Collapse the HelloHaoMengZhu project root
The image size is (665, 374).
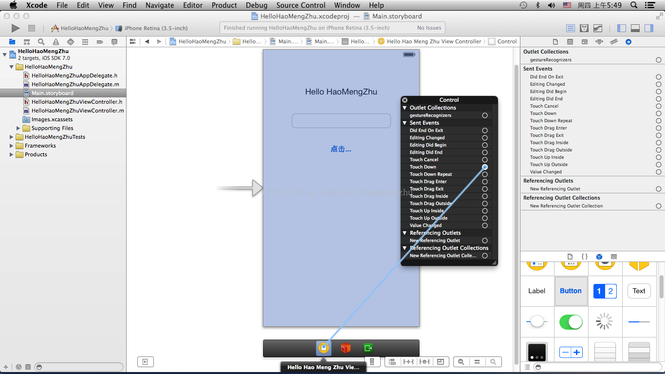5,55
